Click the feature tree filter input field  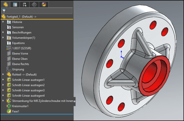coord(39,11)
